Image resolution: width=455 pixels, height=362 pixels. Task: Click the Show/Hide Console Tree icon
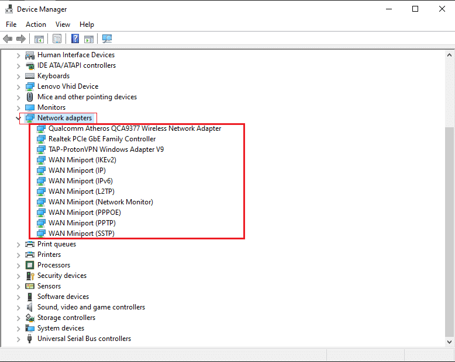click(39, 39)
